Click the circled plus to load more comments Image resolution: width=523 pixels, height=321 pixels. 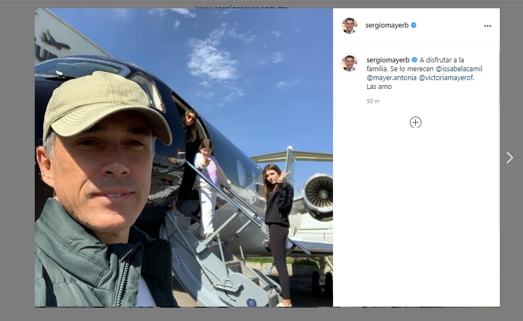(x=415, y=123)
